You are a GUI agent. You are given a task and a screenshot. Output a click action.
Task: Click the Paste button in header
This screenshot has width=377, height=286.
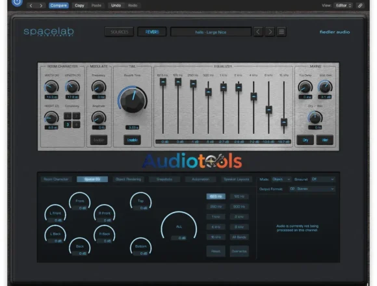(x=96, y=6)
